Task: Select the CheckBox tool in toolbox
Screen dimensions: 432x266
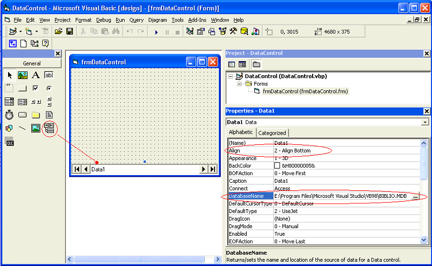Action: [36, 88]
